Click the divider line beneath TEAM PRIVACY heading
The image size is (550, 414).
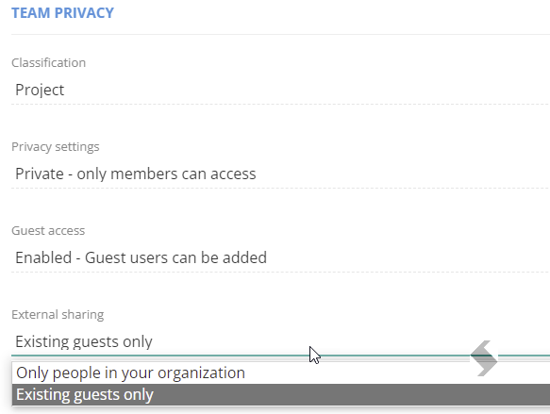(x=280, y=34)
